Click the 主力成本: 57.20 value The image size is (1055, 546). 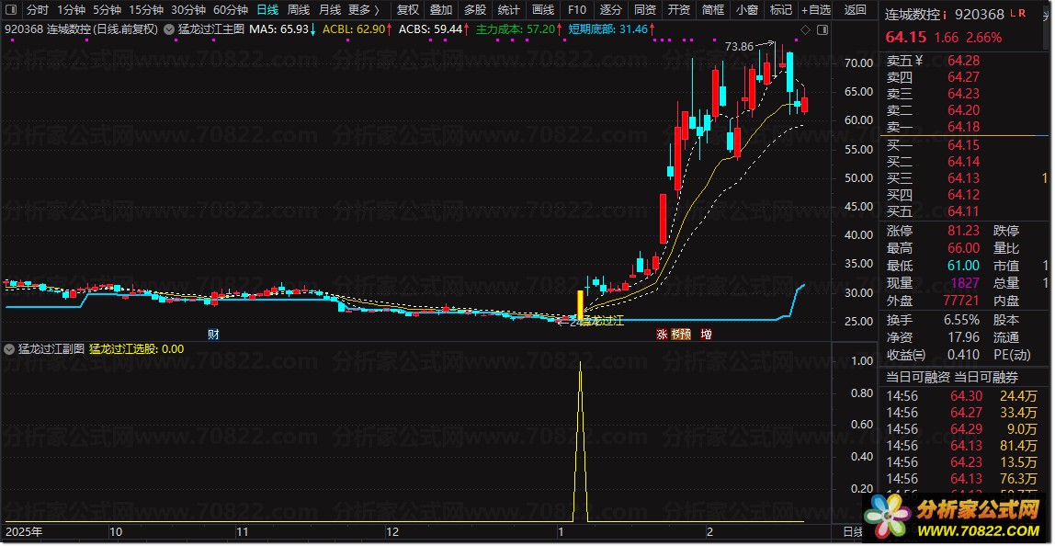(x=516, y=29)
